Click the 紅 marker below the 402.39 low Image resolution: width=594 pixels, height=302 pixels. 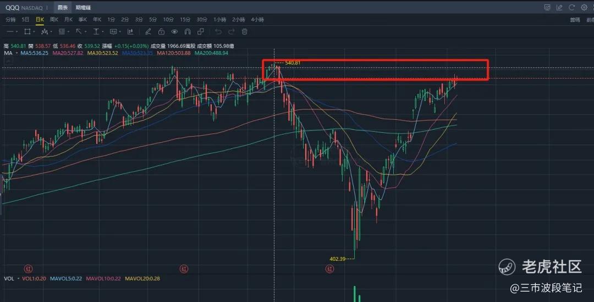coord(329,269)
